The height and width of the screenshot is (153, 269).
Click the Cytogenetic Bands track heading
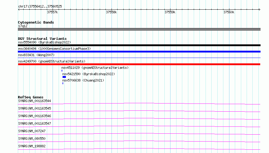36,22
